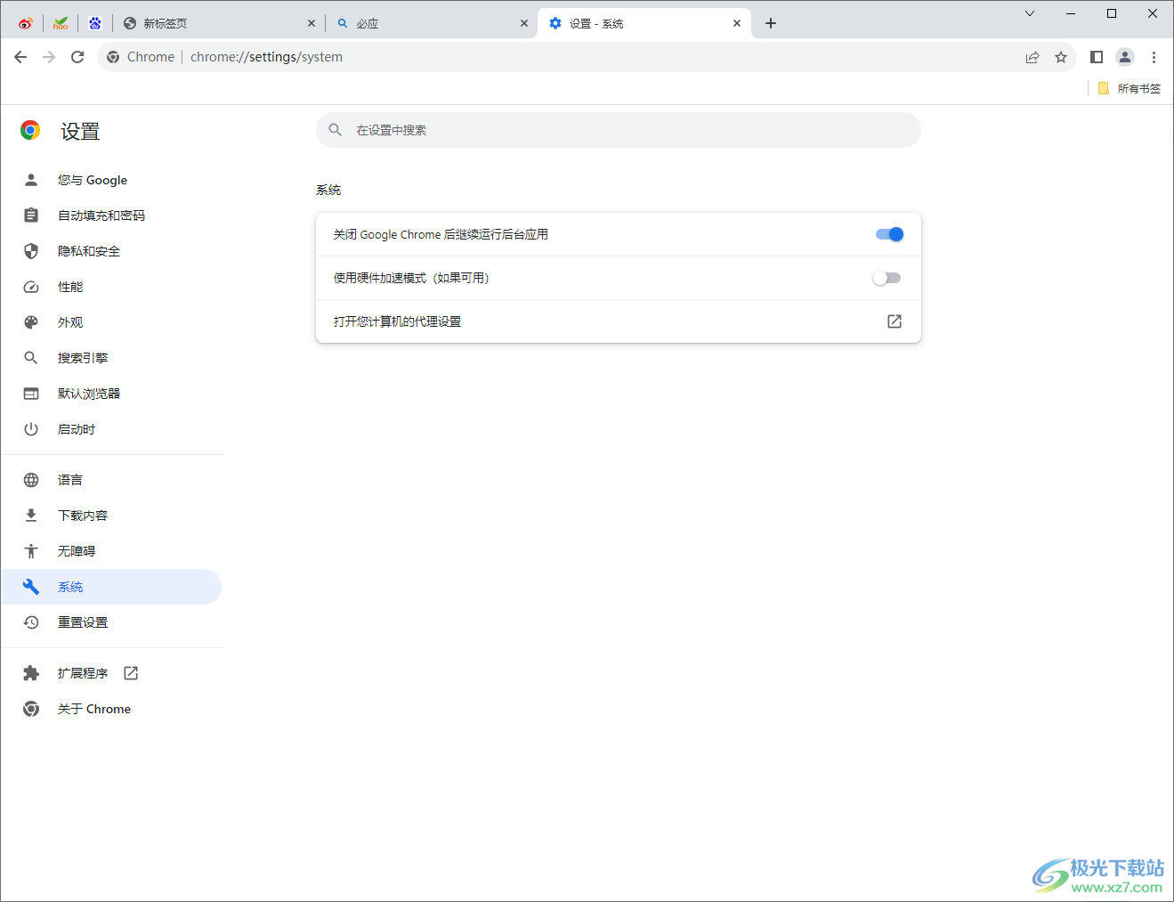Focus the address bar URL chrome://settings/system
Image resolution: width=1174 pixels, height=902 pixels.
pos(266,57)
